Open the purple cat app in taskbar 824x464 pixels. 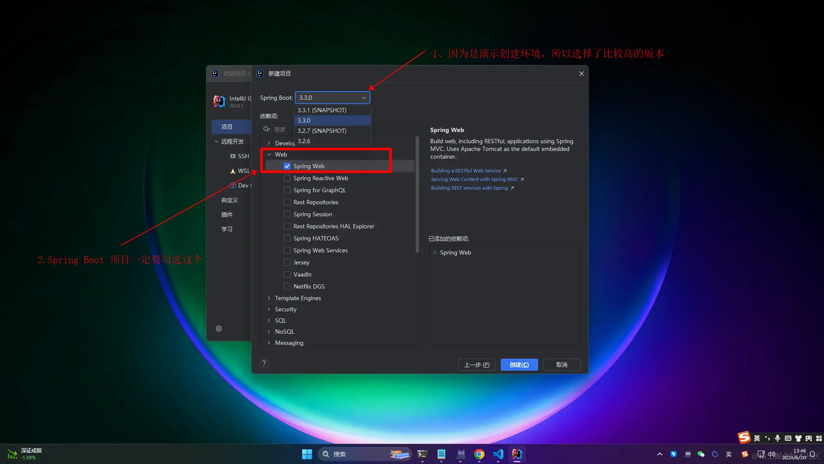(460, 454)
